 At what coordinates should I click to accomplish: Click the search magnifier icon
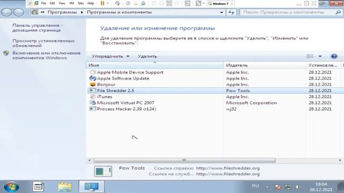338,12
